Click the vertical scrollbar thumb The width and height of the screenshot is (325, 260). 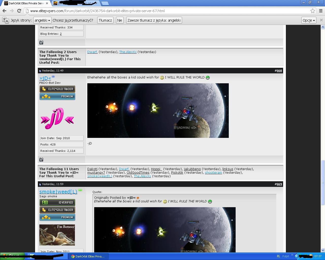(323, 182)
